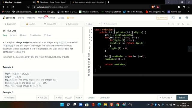Click inside empty line 18 of editor
Screen dimensions: 192x108
142,75
